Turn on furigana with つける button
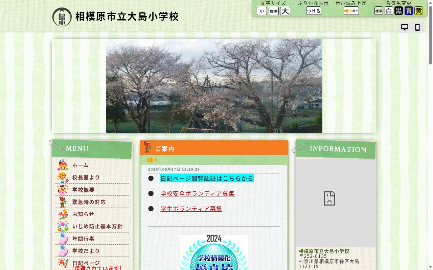 pyautogui.click(x=314, y=11)
